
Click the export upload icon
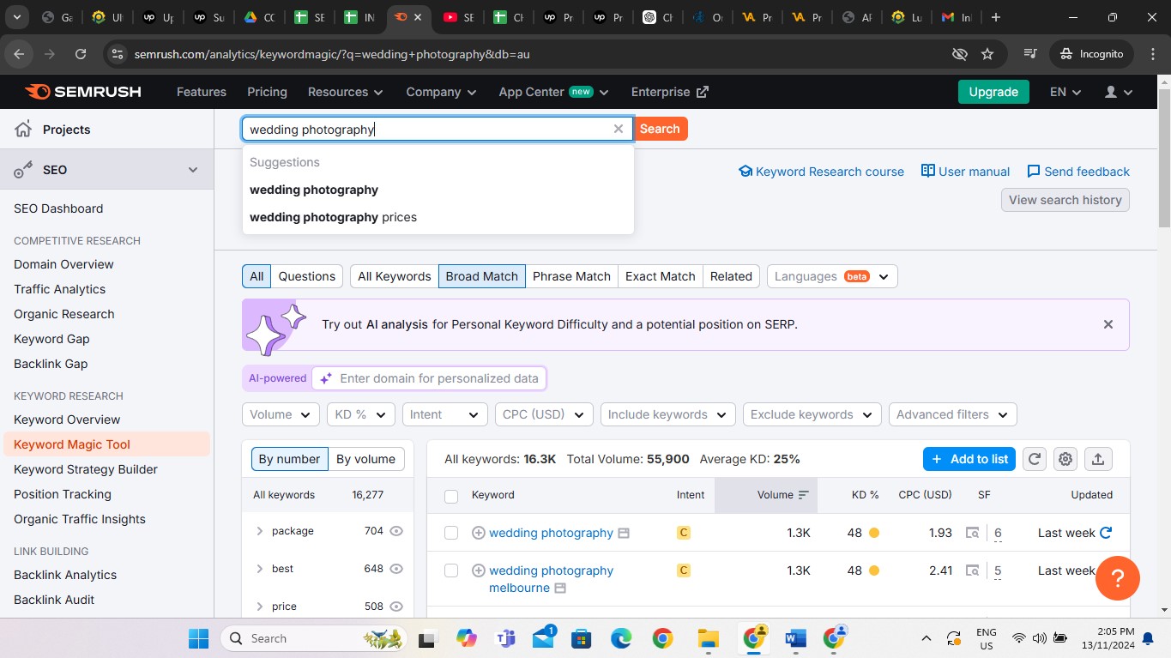(x=1098, y=459)
